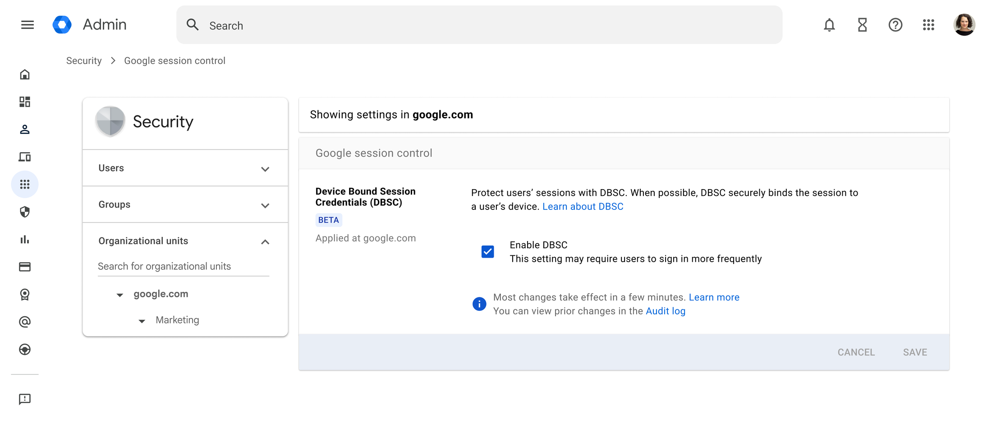This screenshot has height=436, width=992.
Task: Click the CANCEL button
Action: [x=856, y=352]
